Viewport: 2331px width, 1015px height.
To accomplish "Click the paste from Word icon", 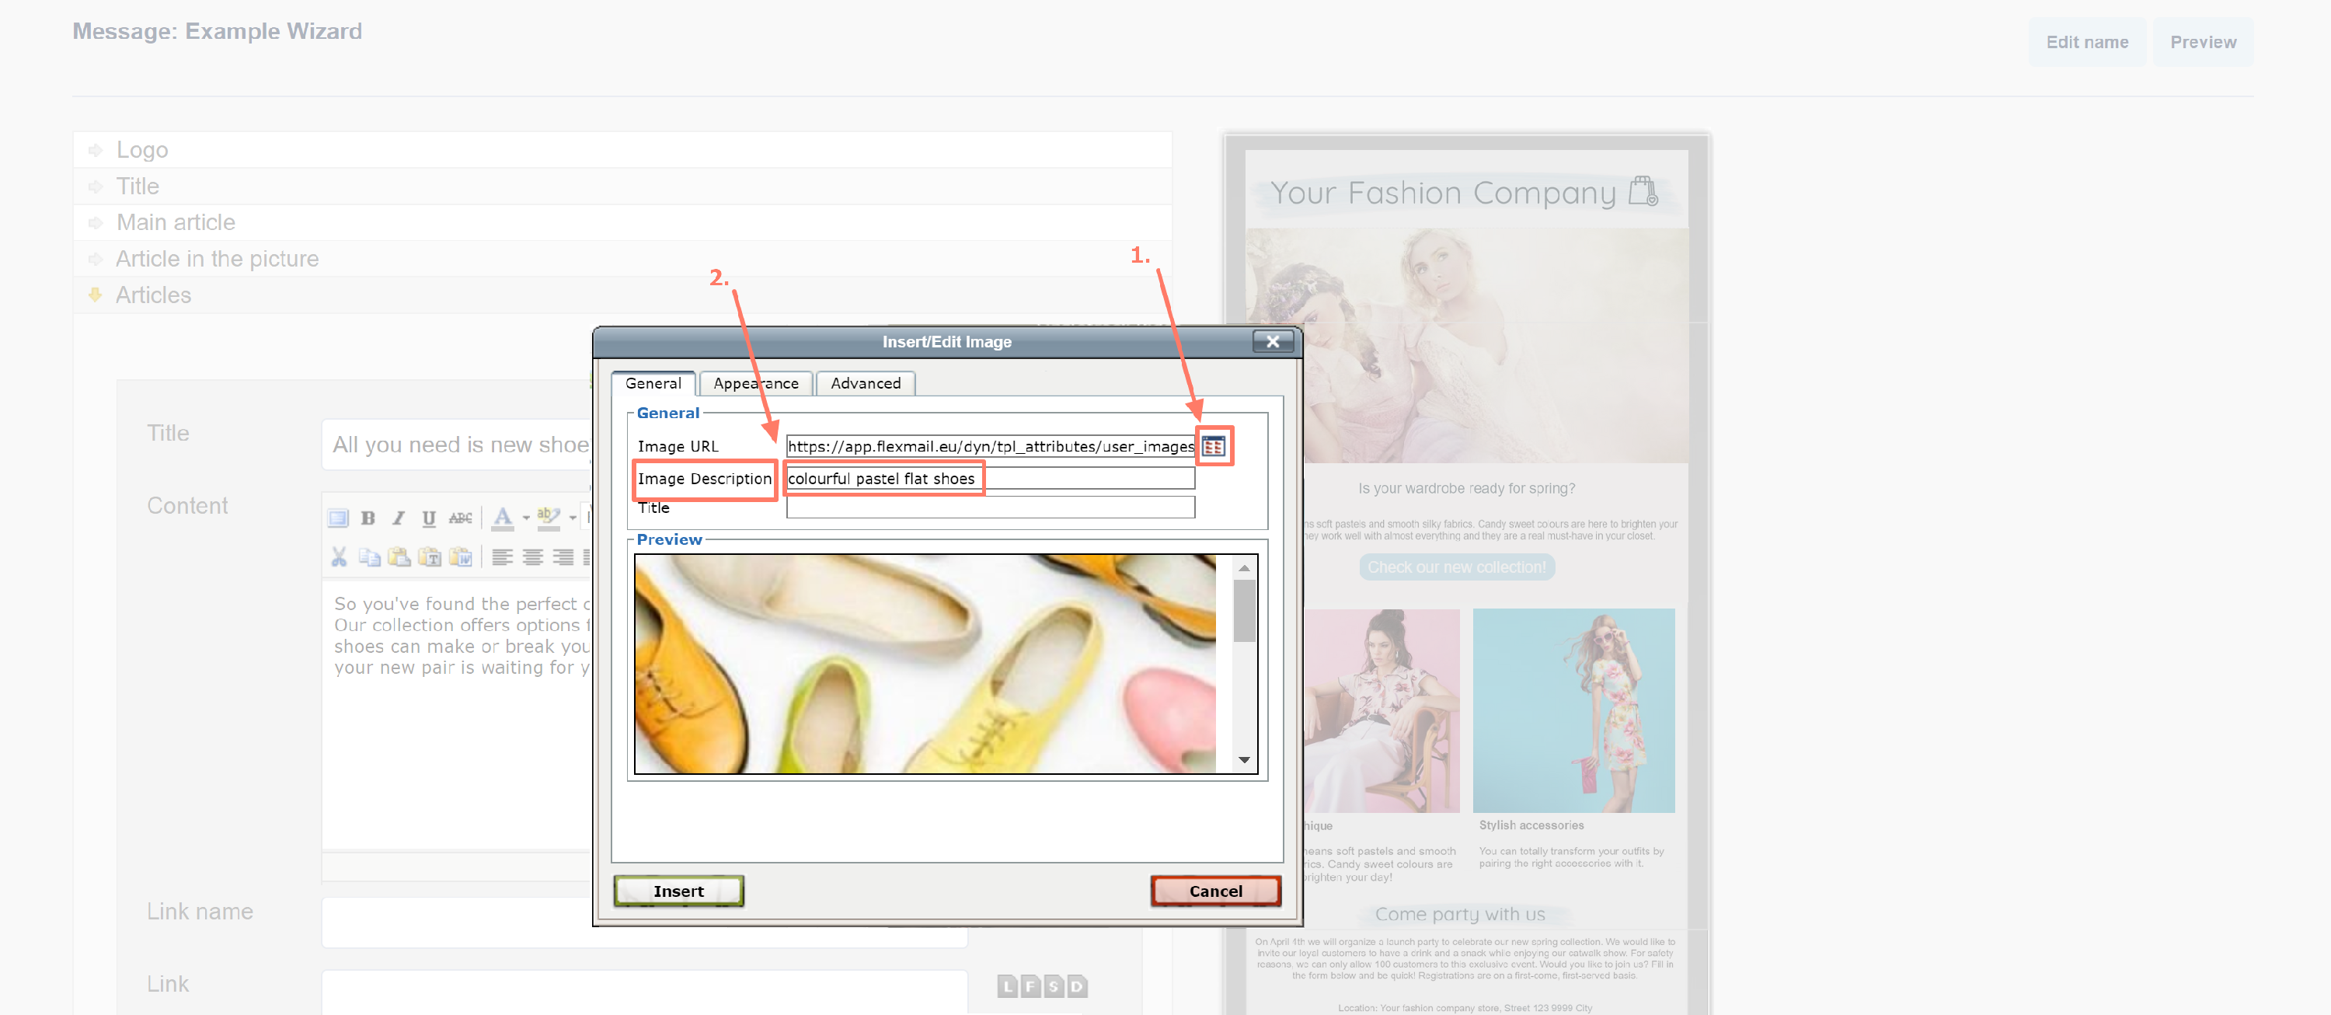I will [461, 556].
